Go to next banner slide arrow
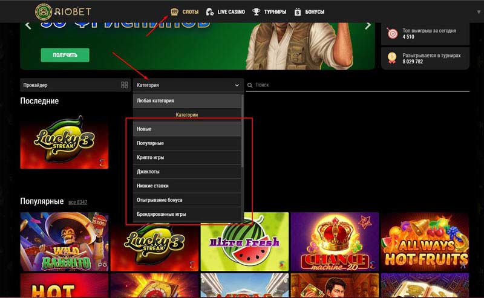Screen dimensions: 484x298 (368, 26)
